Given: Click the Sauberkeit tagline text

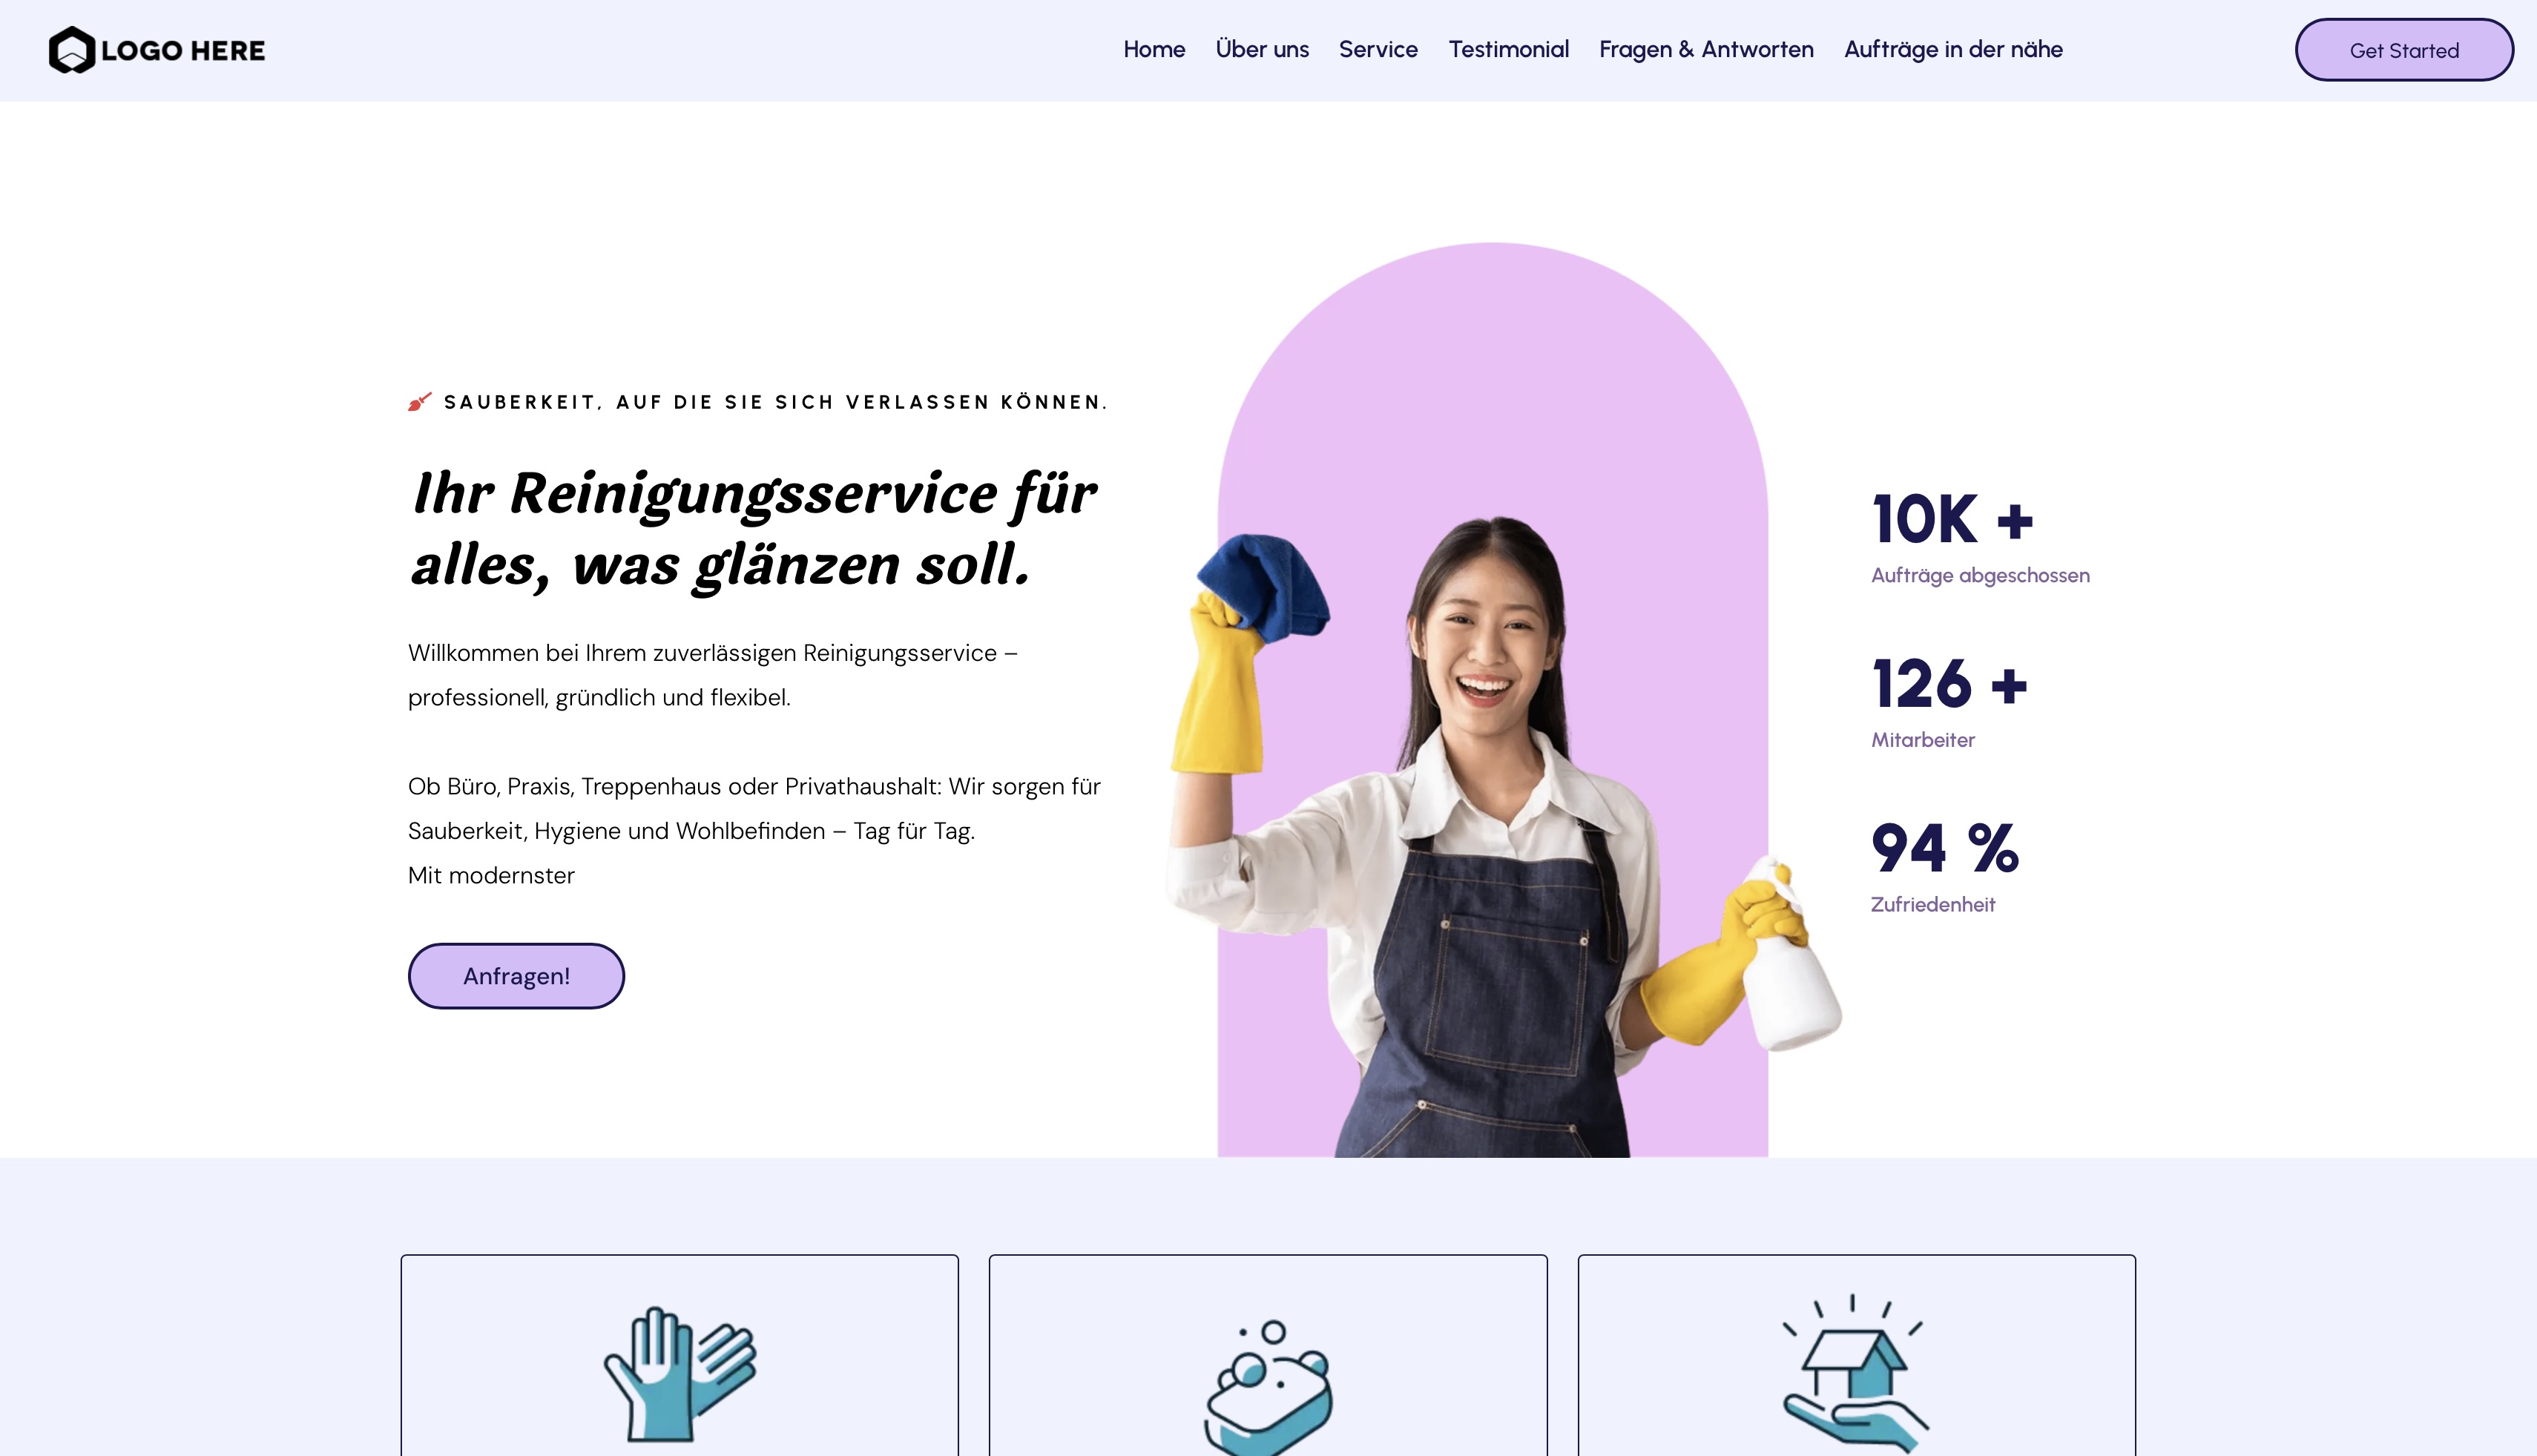Looking at the screenshot, I should coord(775,402).
